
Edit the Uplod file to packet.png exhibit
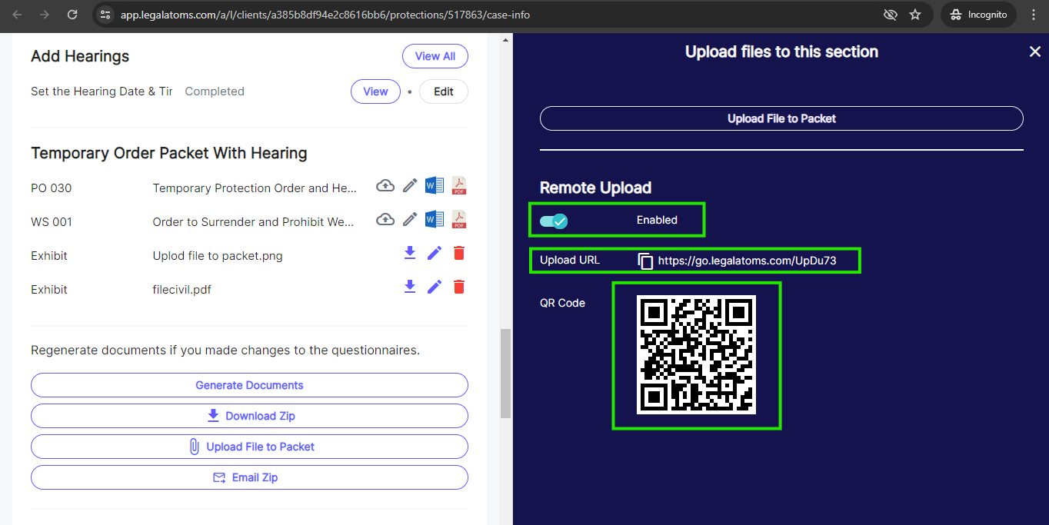435,253
